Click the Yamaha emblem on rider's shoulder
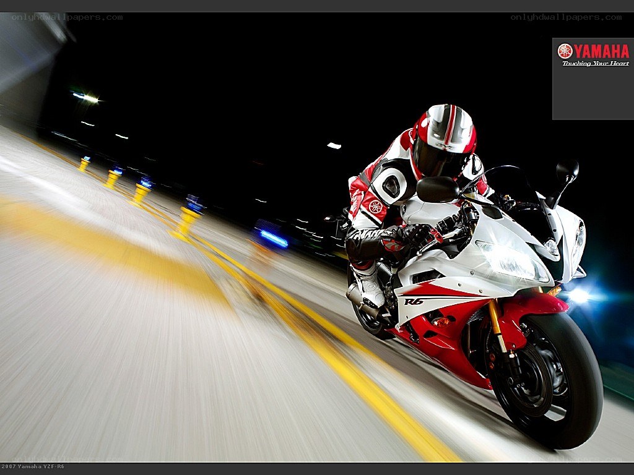634x475 pixels. [375, 207]
